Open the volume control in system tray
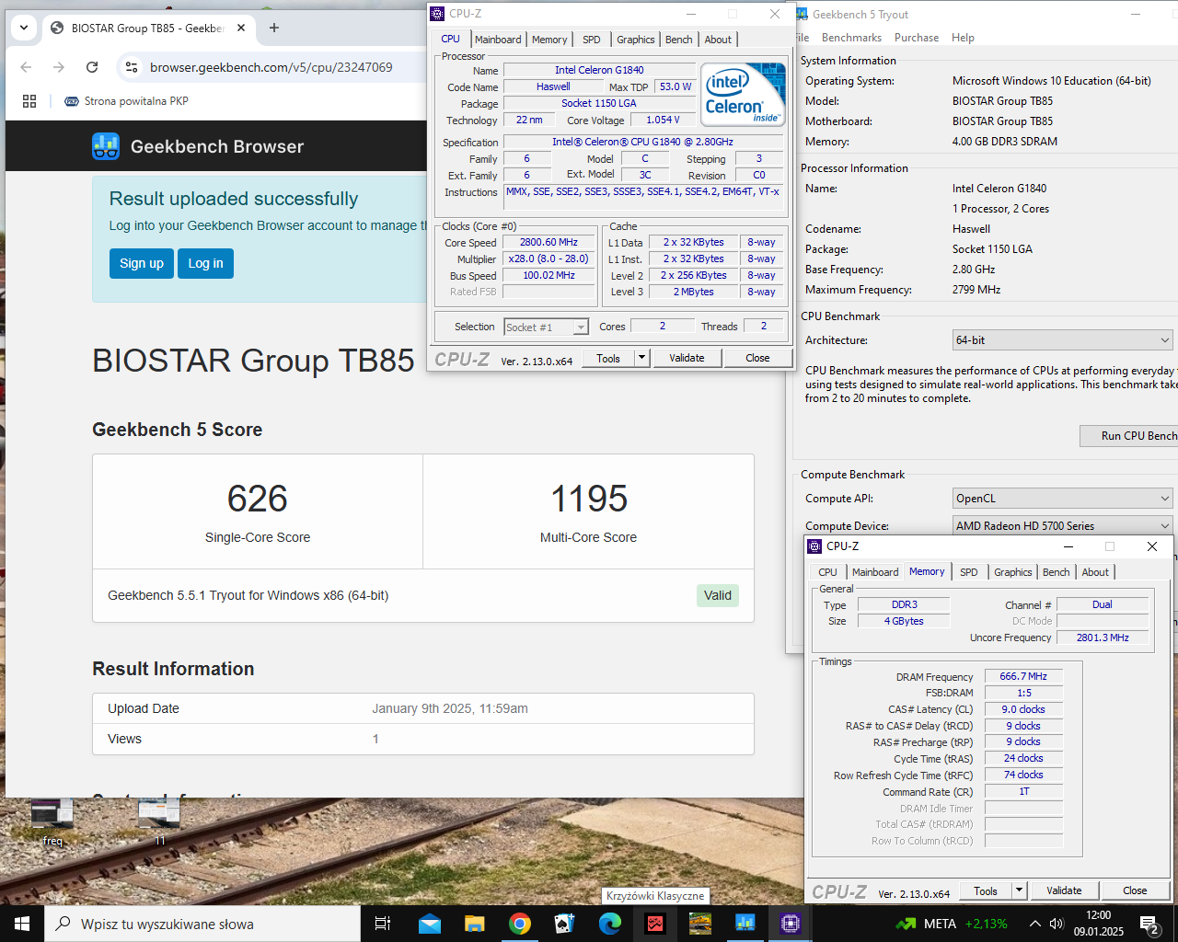Image resolution: width=1178 pixels, height=942 pixels. 1057,924
